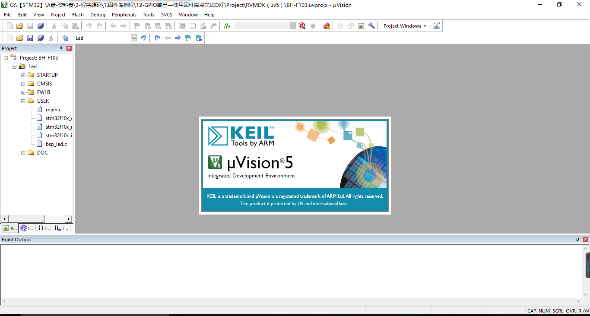Open the find text combo box dropdown arrow
The width and height of the screenshot is (590, 316).
pos(292,26)
